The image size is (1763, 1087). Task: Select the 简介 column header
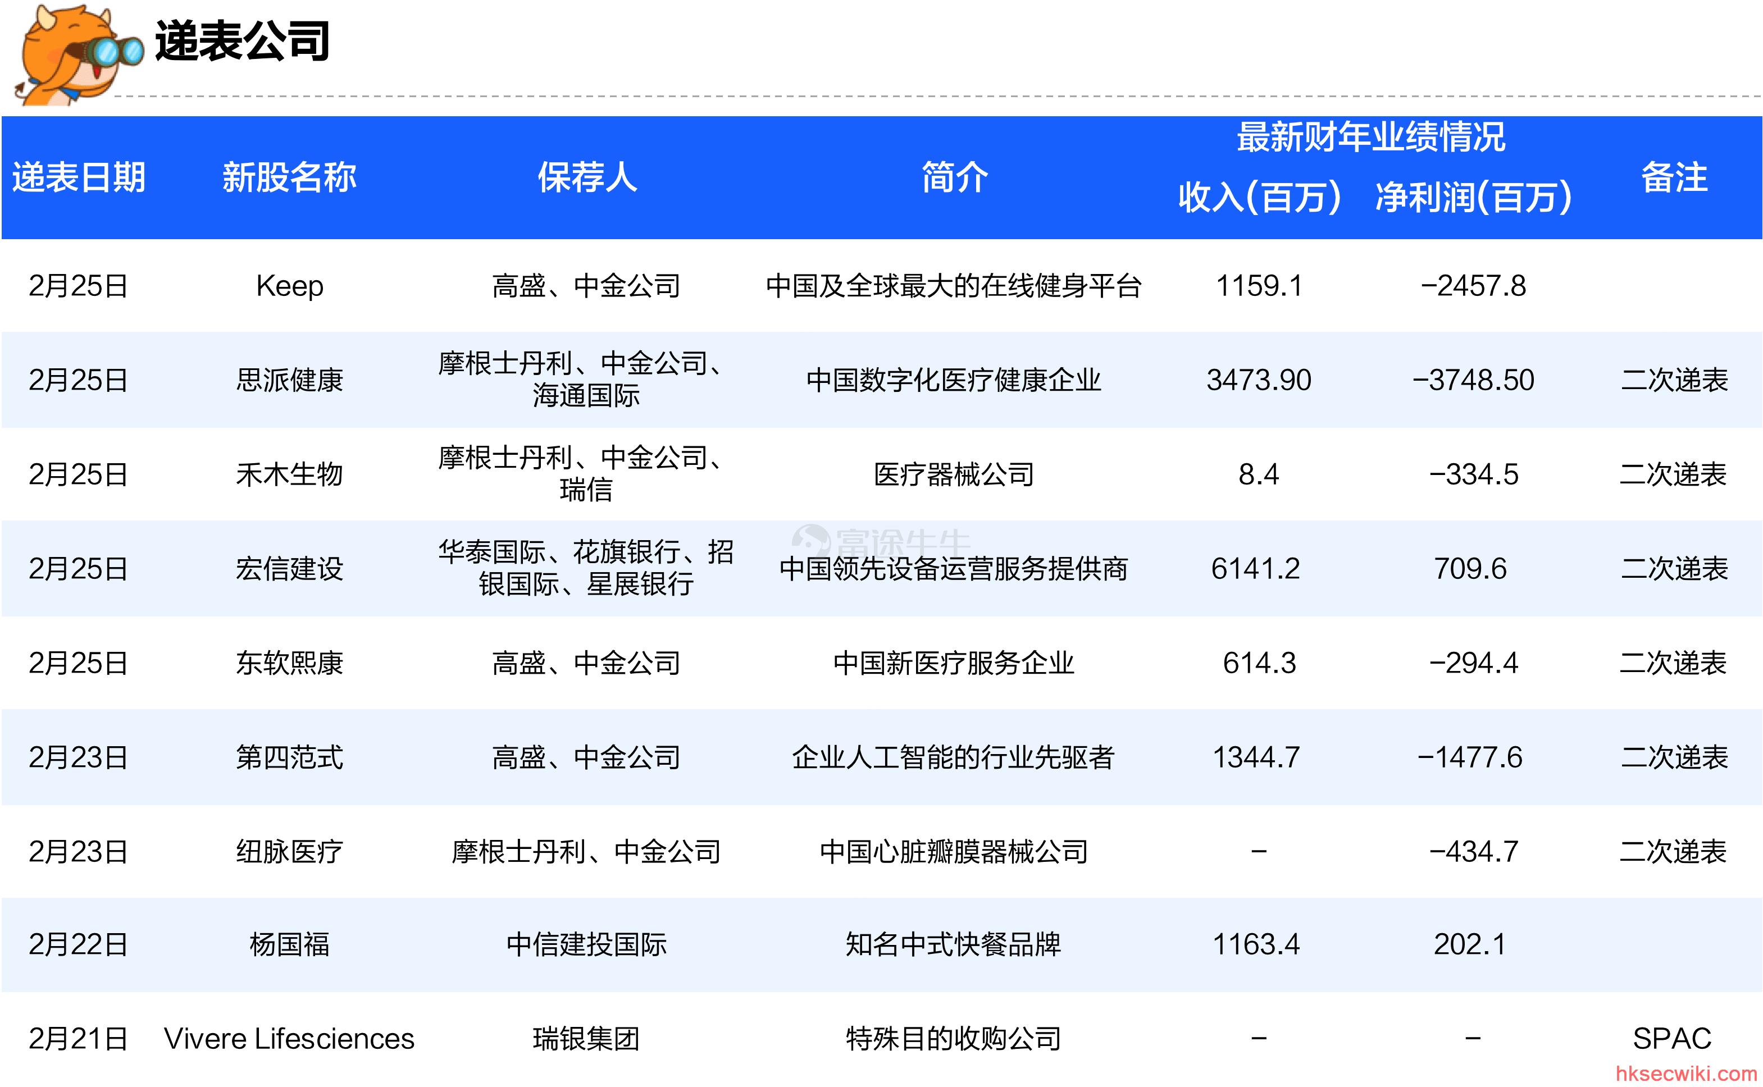click(x=954, y=177)
